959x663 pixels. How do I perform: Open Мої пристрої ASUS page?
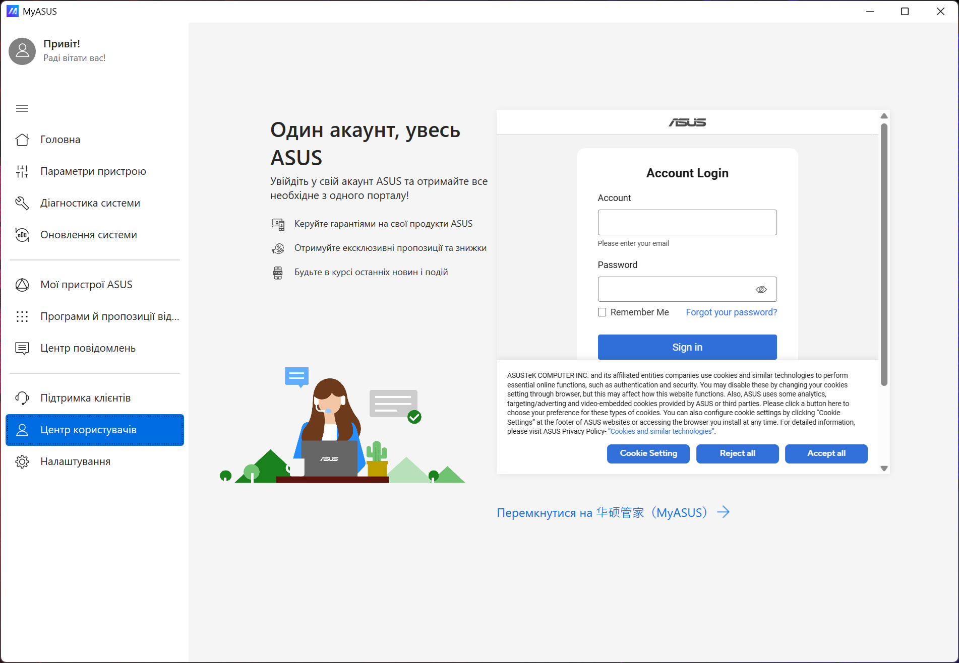click(95, 285)
